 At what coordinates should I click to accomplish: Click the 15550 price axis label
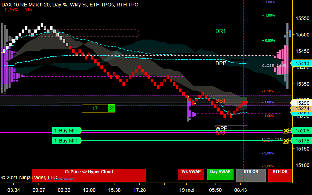point(302,18)
